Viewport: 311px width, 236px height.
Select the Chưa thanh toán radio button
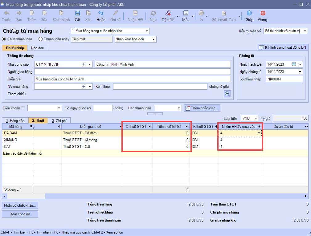click(4, 39)
